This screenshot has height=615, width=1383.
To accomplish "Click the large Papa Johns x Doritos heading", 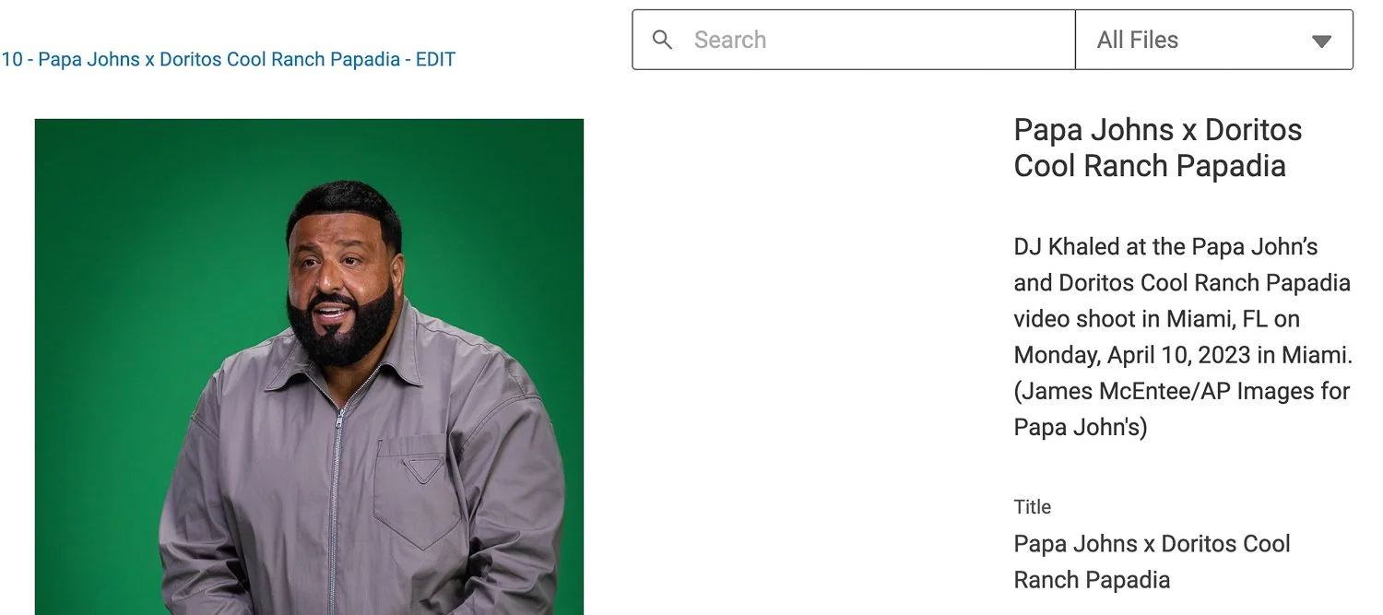I will tap(1158, 148).
